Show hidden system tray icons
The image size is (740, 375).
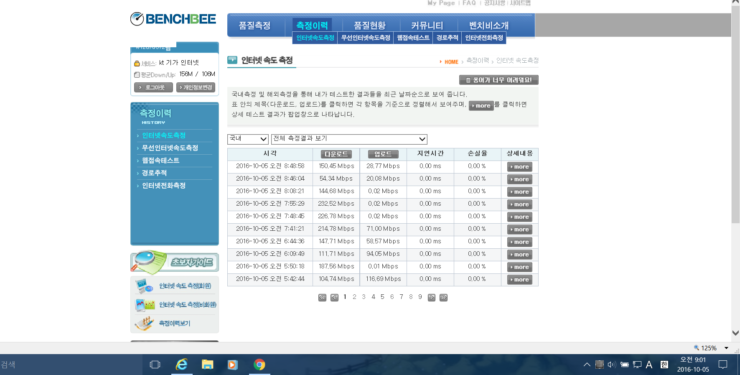pos(587,365)
